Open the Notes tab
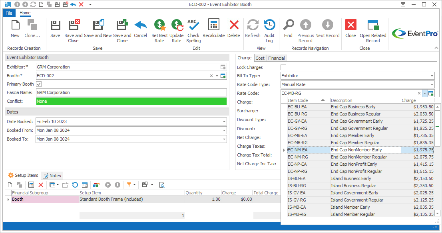 pyautogui.click(x=52, y=176)
